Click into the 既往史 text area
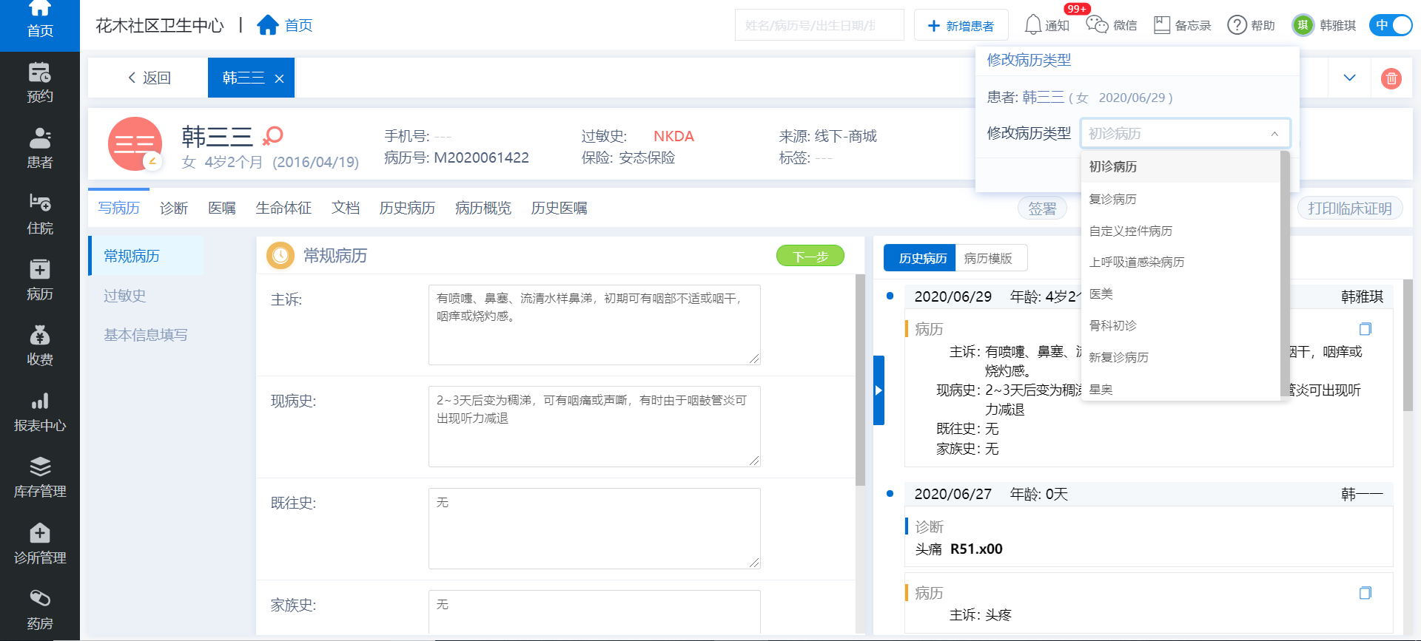Screen dimensions: 1421x641 [x=594, y=529]
